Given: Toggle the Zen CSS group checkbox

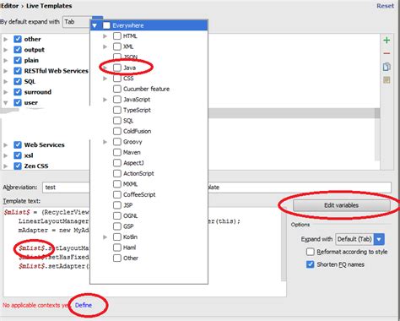Looking at the screenshot, I should pos(18,166).
